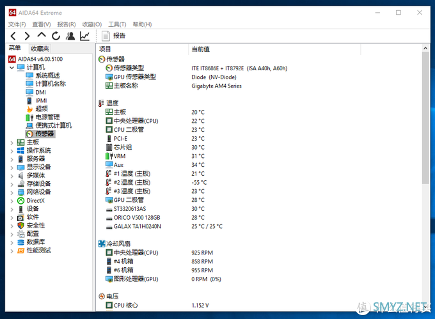Select the 传感器类型 row
Viewport: 435px width, 319px height.
coord(196,68)
